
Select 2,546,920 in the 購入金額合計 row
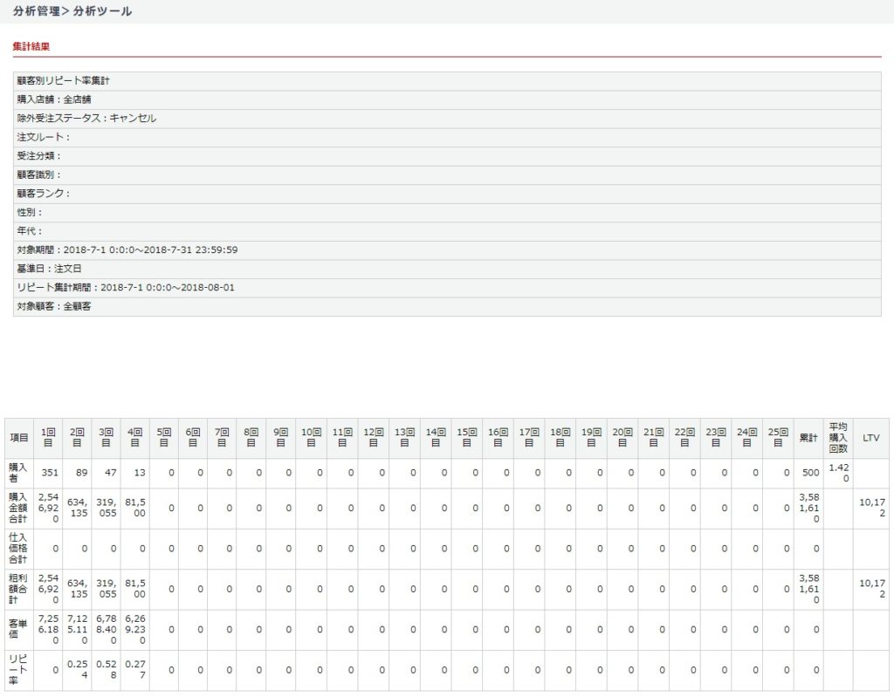(49, 509)
